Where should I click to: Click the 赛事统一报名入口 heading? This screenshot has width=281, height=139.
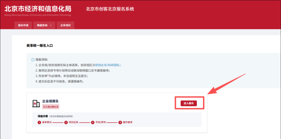(x=40, y=46)
